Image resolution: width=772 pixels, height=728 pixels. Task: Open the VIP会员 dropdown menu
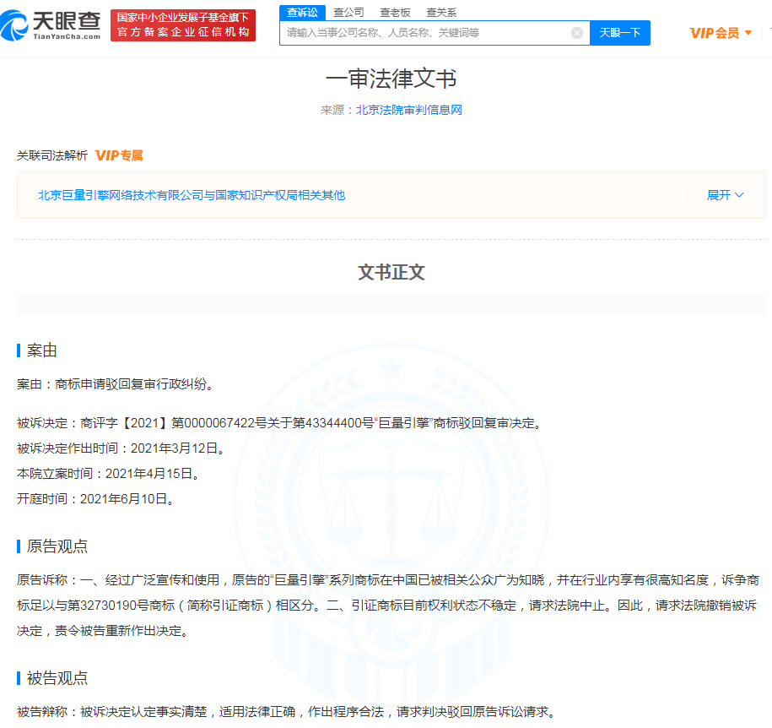[x=714, y=33]
